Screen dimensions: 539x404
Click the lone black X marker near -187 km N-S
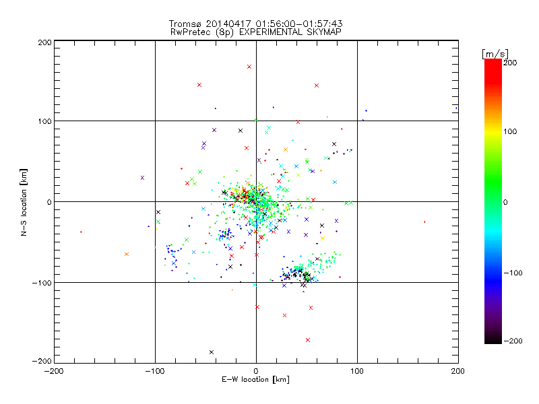212,352
